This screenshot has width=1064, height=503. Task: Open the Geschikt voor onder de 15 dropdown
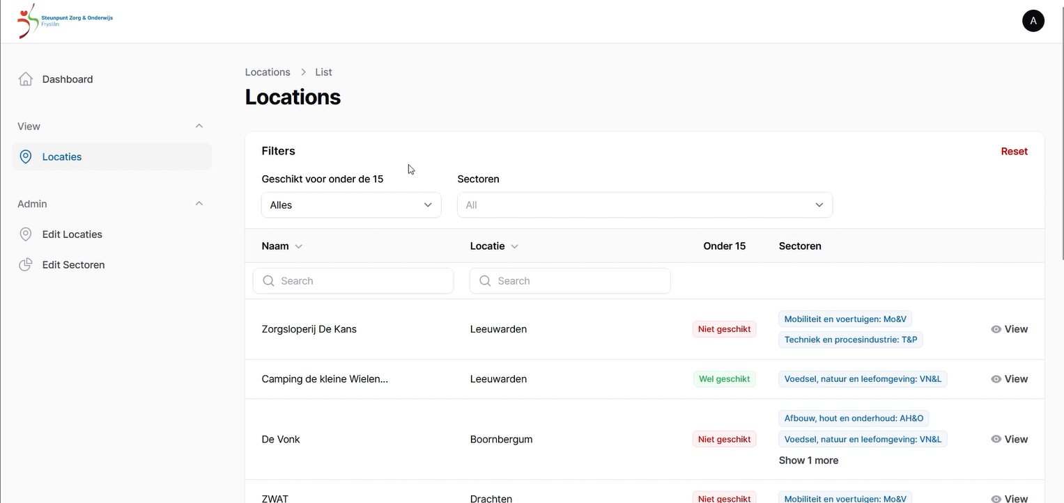point(351,205)
